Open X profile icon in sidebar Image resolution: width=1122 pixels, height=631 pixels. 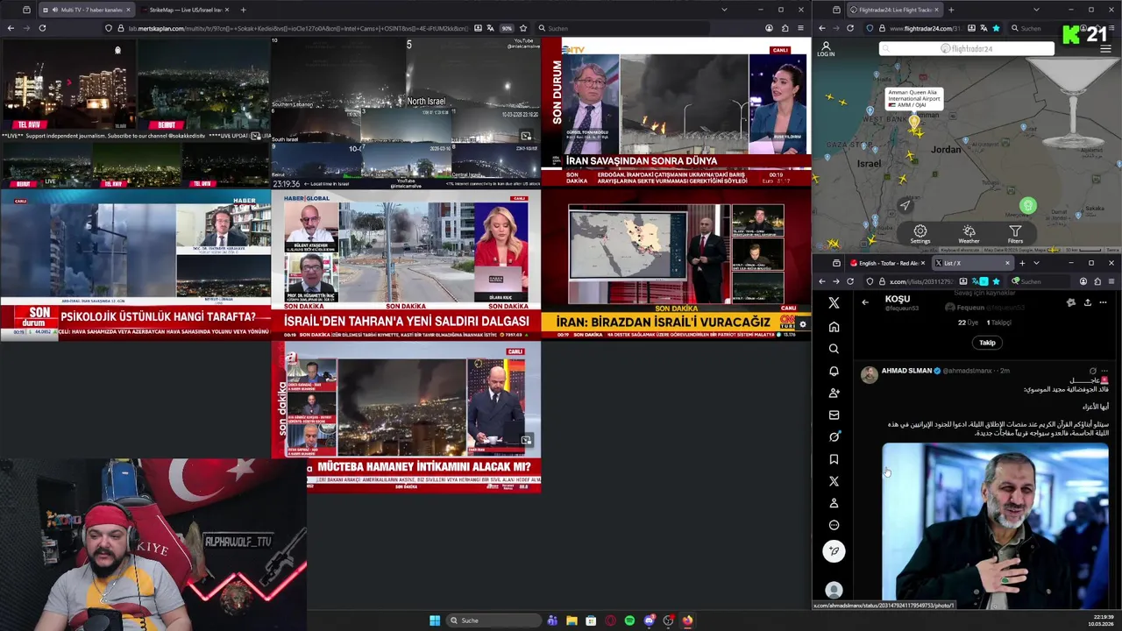coord(834,503)
